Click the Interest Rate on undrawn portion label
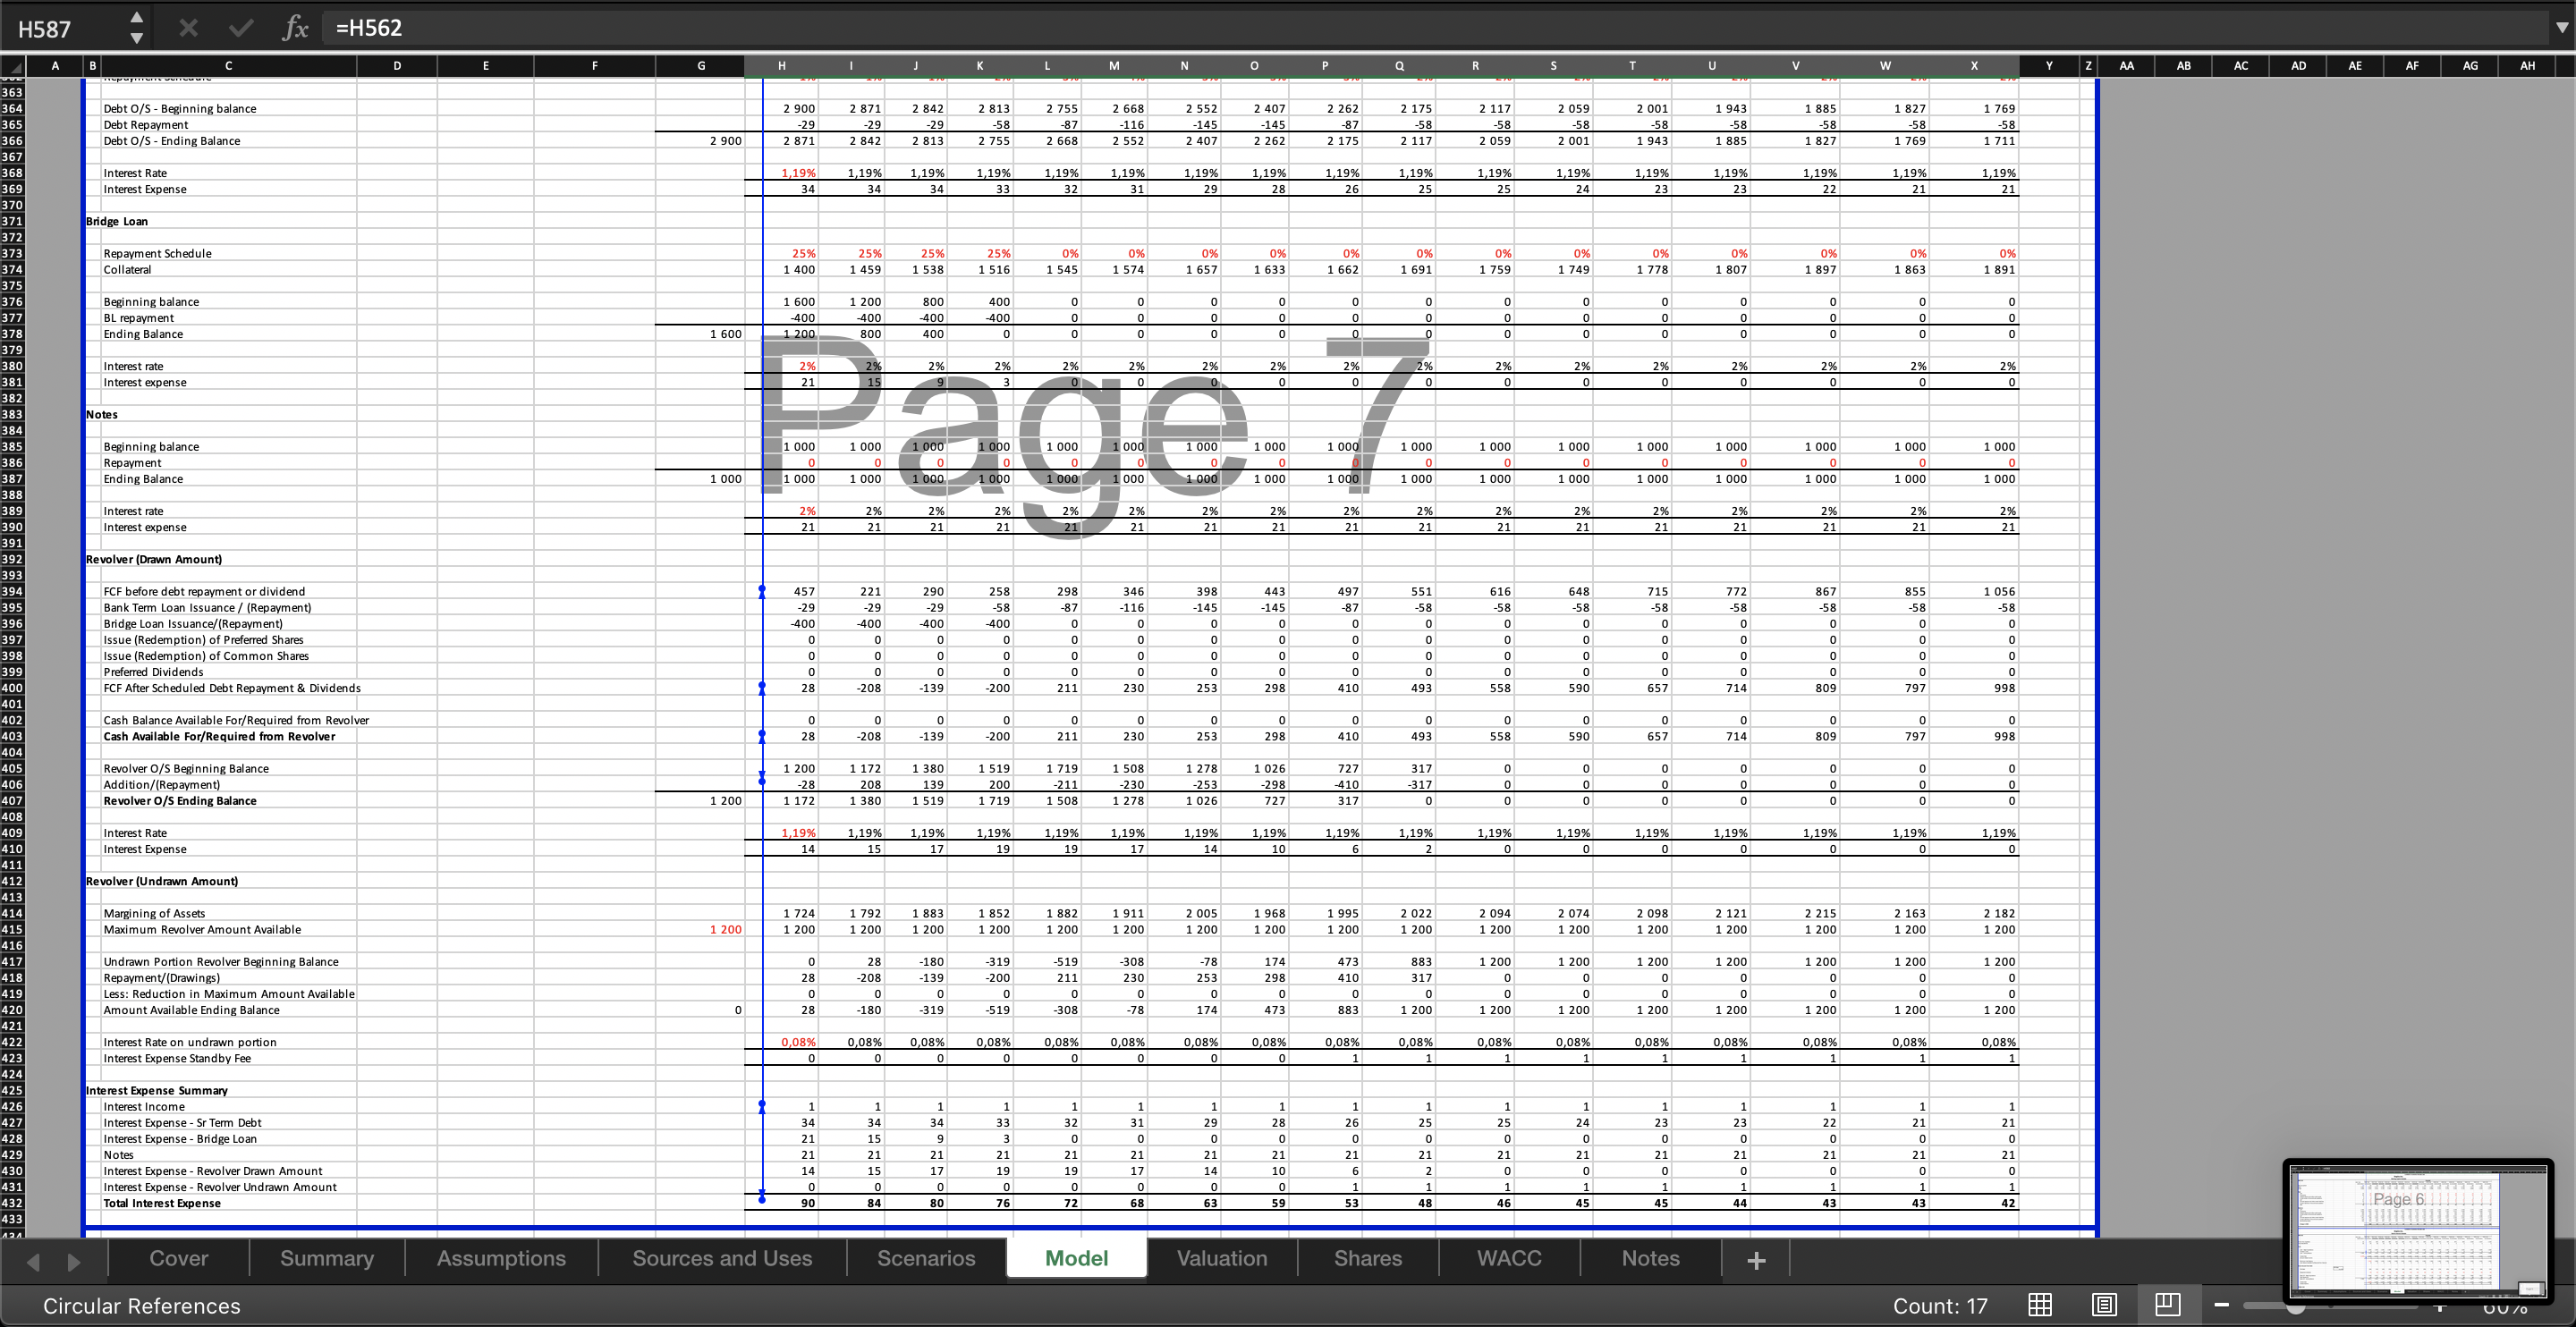 pyautogui.click(x=190, y=1043)
